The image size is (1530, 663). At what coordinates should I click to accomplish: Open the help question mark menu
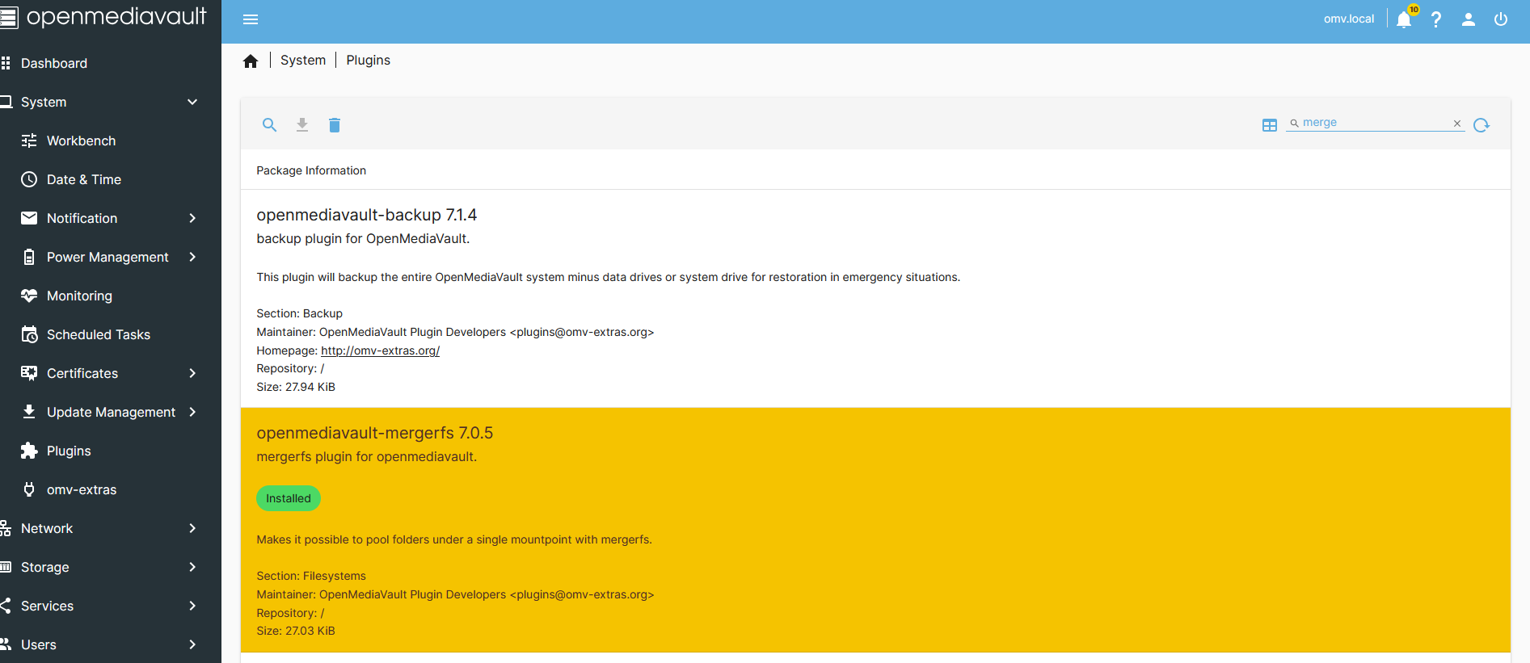pos(1436,19)
